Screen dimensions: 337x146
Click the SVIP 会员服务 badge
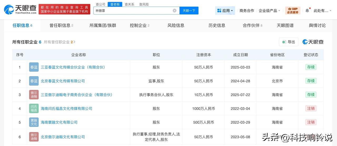pyautogui.click(x=293, y=11)
